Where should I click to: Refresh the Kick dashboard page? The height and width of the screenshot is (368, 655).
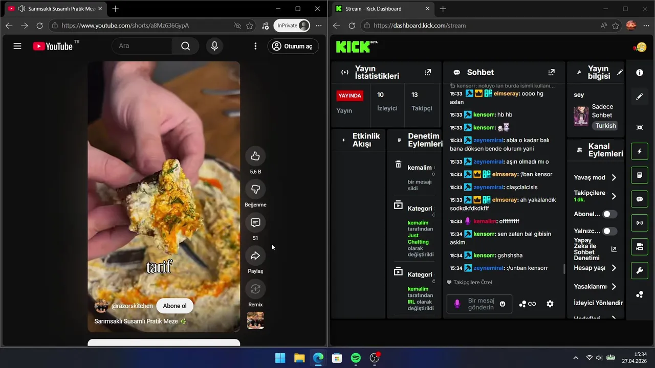pyautogui.click(x=352, y=26)
